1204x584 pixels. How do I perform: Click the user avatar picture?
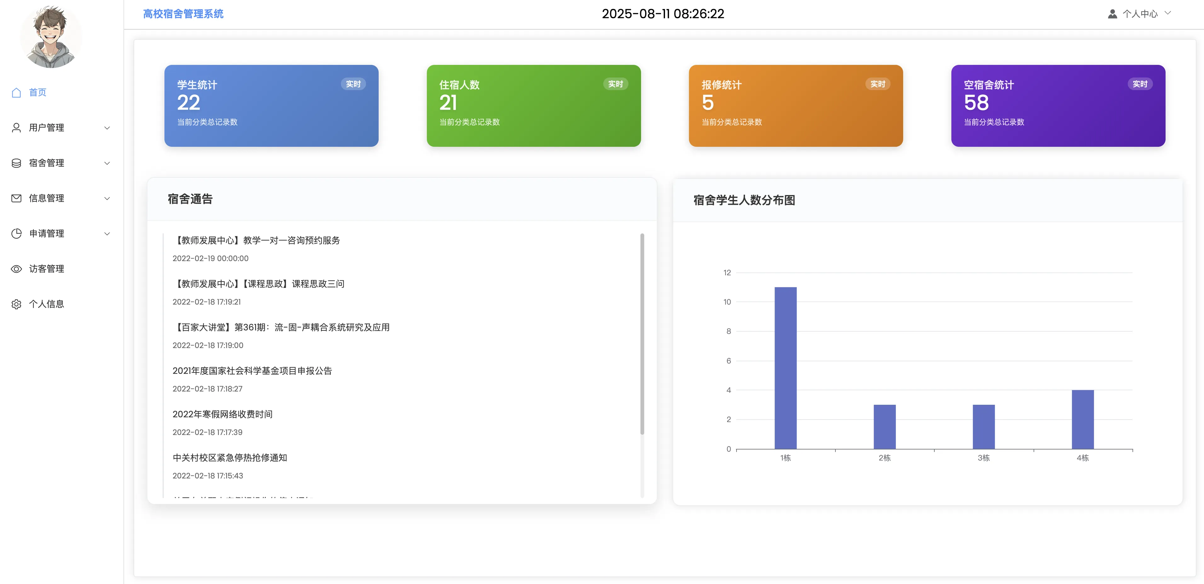pos(51,37)
